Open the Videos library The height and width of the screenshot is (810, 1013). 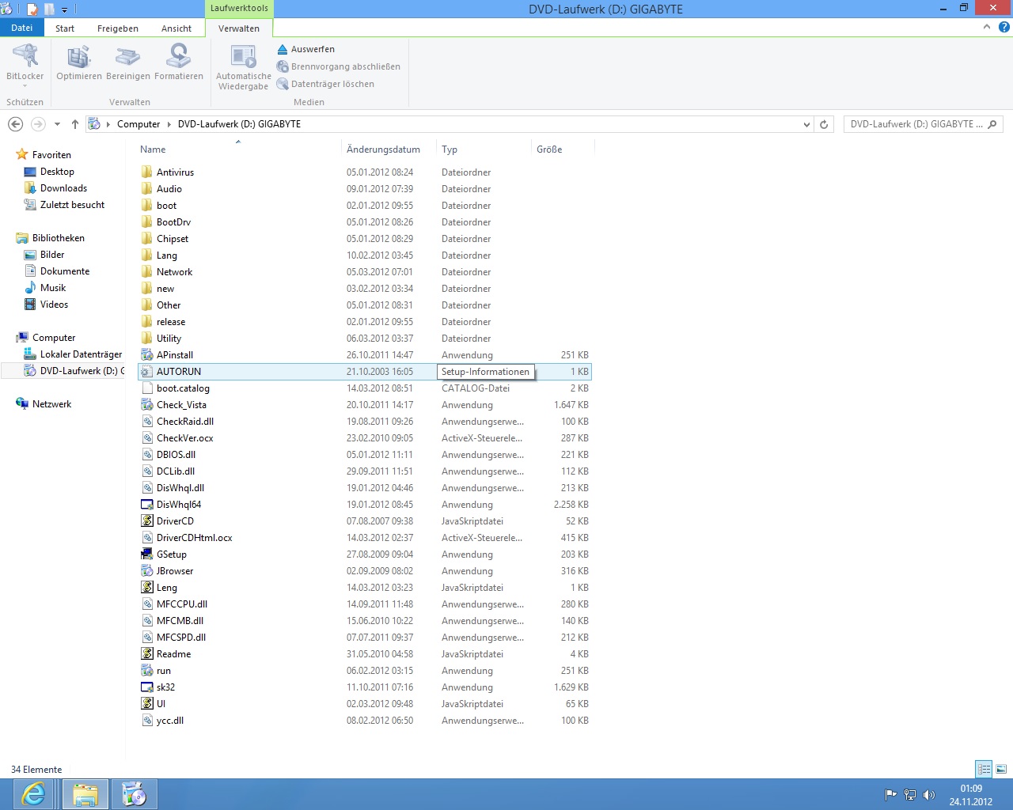point(54,305)
